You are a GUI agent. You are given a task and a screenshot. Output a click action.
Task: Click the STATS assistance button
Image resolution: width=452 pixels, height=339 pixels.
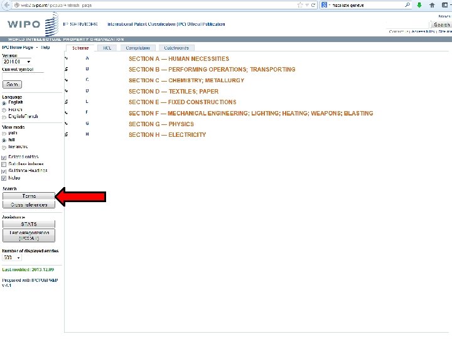[28, 224]
